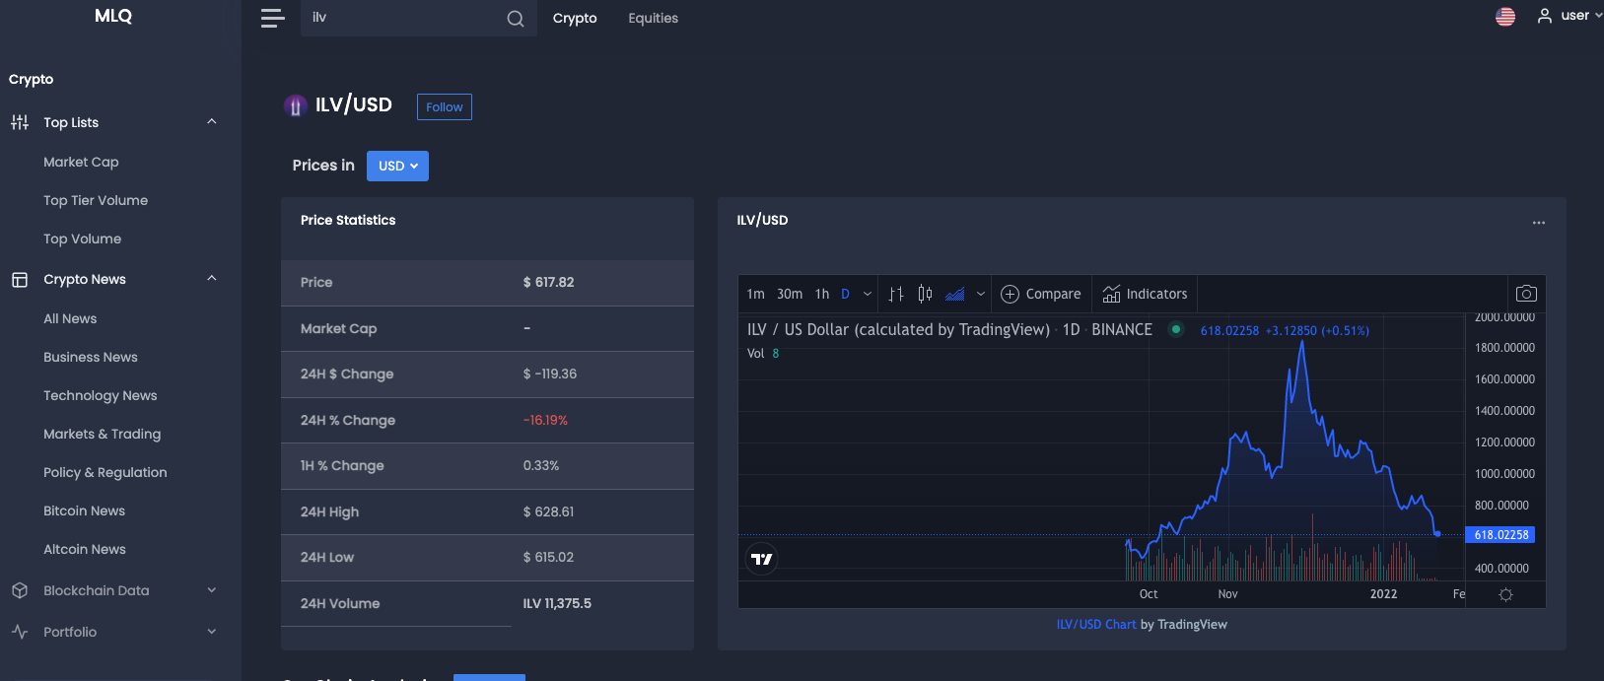
Task: Switch to the Equities tab
Action: [x=653, y=18]
